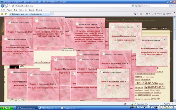
Task: Open recent pages dropdown next to Forward button
Action: [9, 6]
